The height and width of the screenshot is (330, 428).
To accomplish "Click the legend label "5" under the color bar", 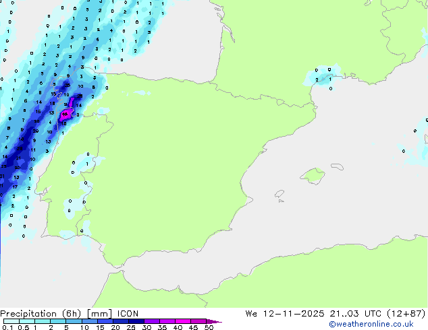I will tap(66, 327).
